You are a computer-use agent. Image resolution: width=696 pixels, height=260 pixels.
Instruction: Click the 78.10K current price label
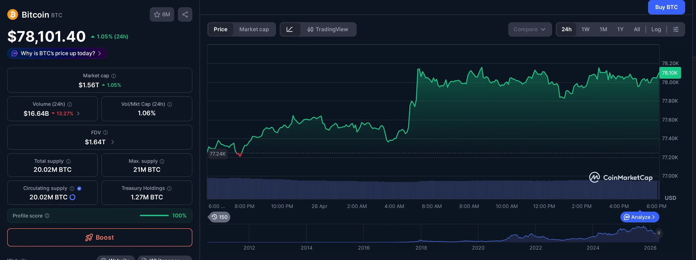click(670, 73)
